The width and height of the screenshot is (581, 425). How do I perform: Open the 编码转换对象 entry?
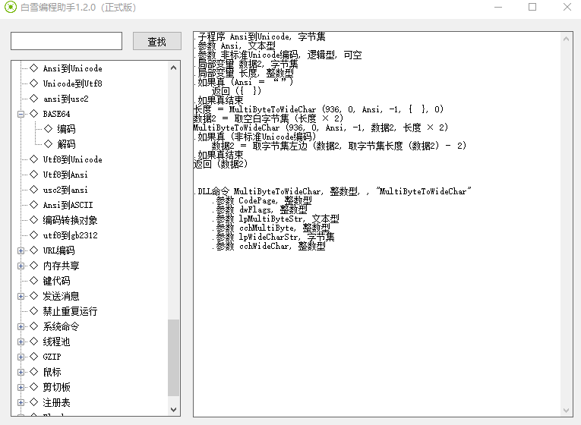[x=70, y=220]
